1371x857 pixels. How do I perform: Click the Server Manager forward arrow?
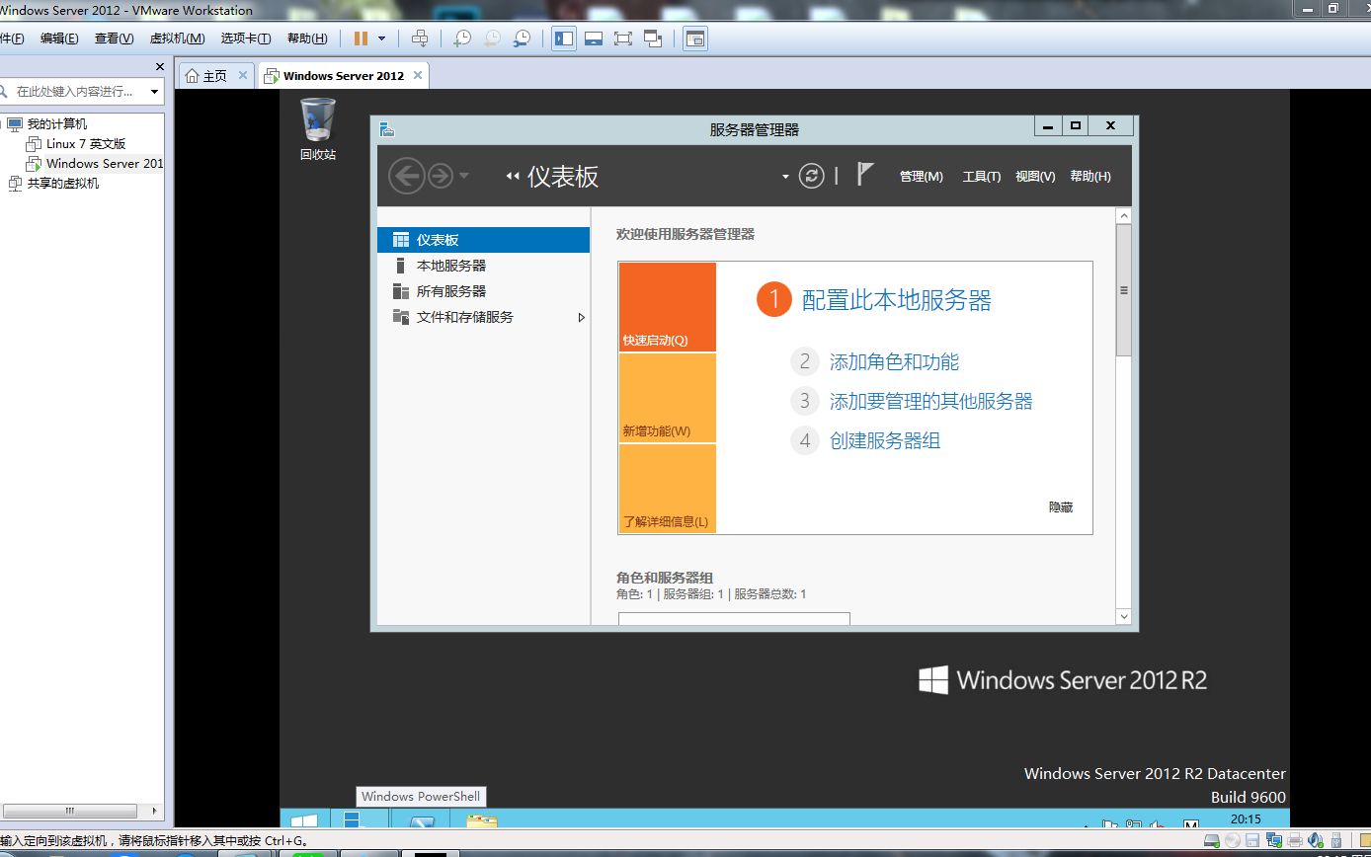[441, 177]
